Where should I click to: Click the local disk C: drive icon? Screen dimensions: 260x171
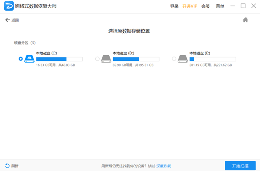pyautogui.click(x=29, y=59)
